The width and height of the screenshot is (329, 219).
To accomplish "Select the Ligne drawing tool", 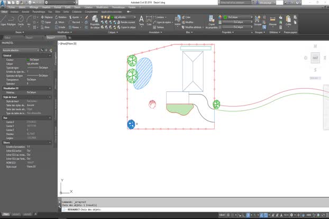I will pyautogui.click(x=3, y=21).
